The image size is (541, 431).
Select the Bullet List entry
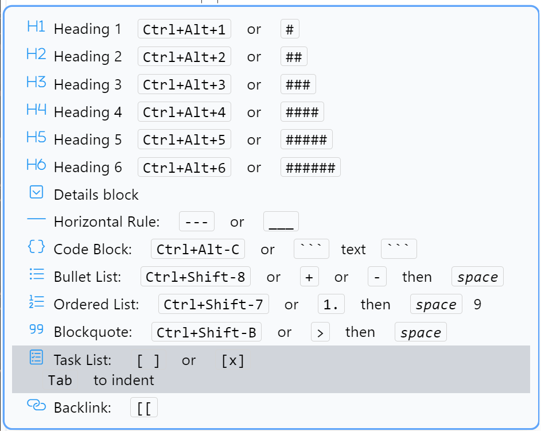coord(271,277)
